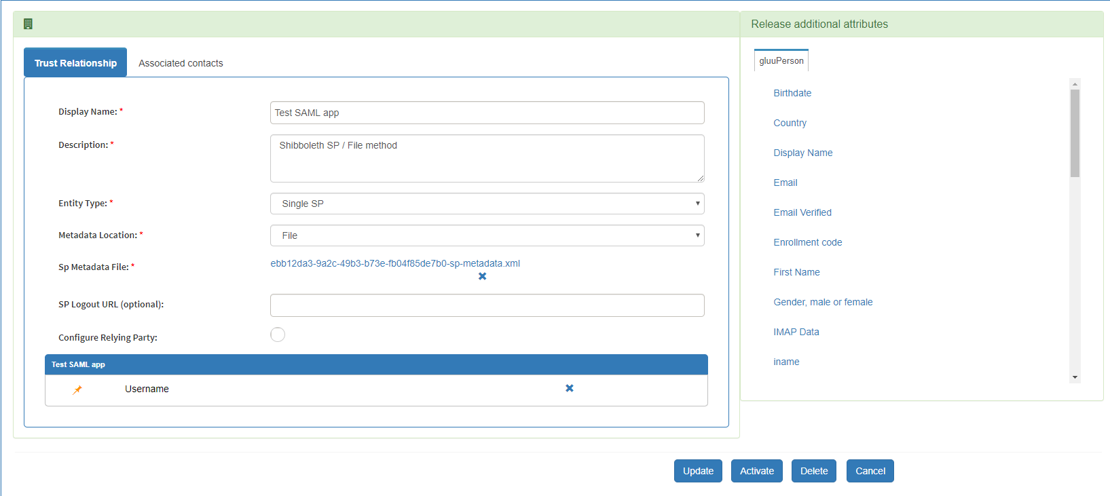Image resolution: width=1110 pixels, height=496 pixels.
Task: Open the Entity Type dropdown
Action: (487, 204)
